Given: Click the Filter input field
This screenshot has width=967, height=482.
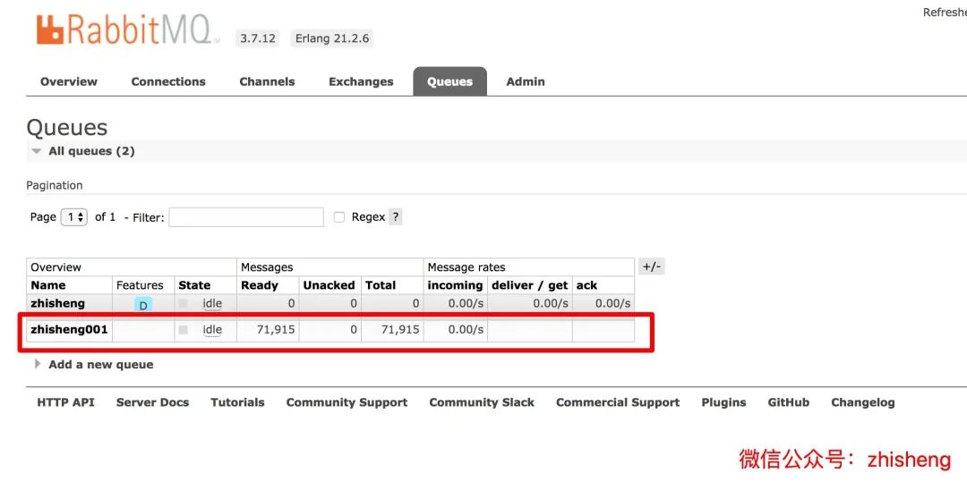Looking at the screenshot, I should 246,216.
